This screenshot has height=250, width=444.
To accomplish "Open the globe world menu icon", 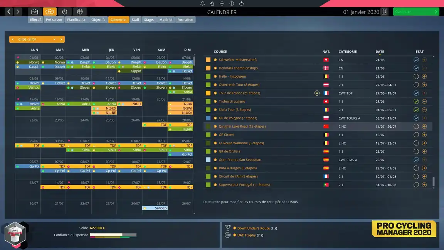I will click(80, 12).
